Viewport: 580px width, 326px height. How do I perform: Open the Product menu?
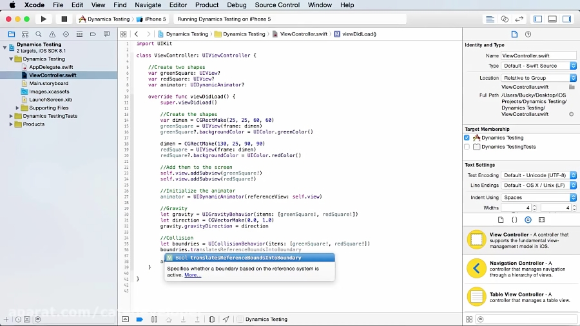[206, 5]
